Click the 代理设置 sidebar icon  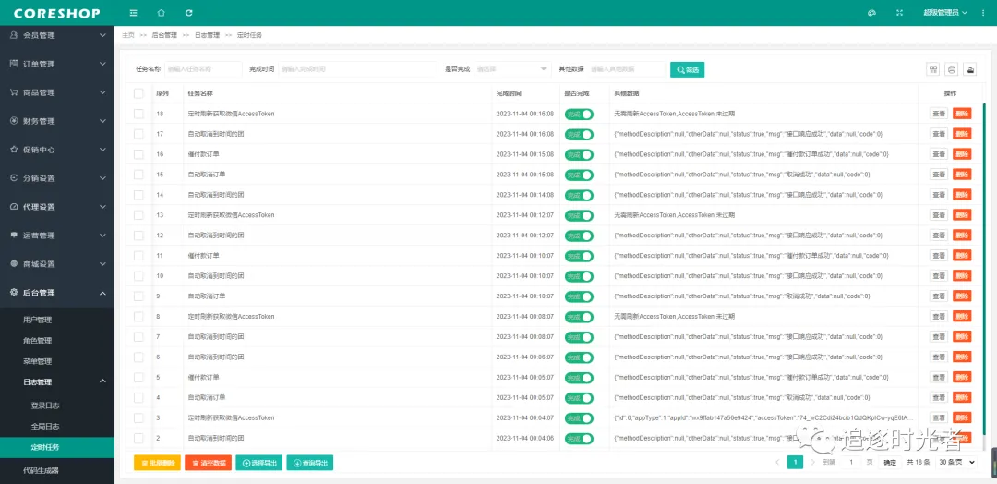coord(13,207)
